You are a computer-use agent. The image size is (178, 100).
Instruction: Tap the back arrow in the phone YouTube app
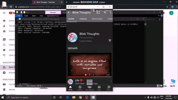[x=69, y=12]
